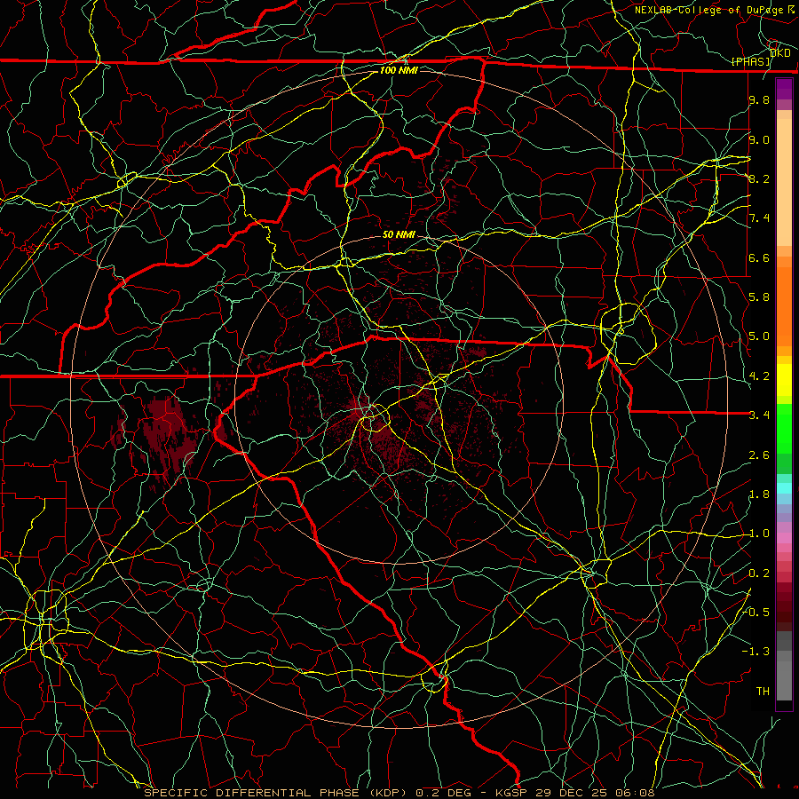Select the 9.8 value on the scale

[x=759, y=99]
